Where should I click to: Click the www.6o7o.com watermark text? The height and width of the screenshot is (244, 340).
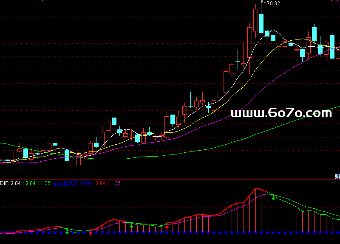pos(281,113)
